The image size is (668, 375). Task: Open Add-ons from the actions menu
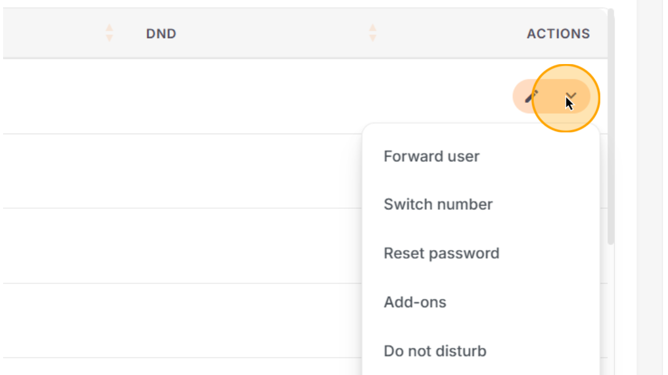pos(415,302)
